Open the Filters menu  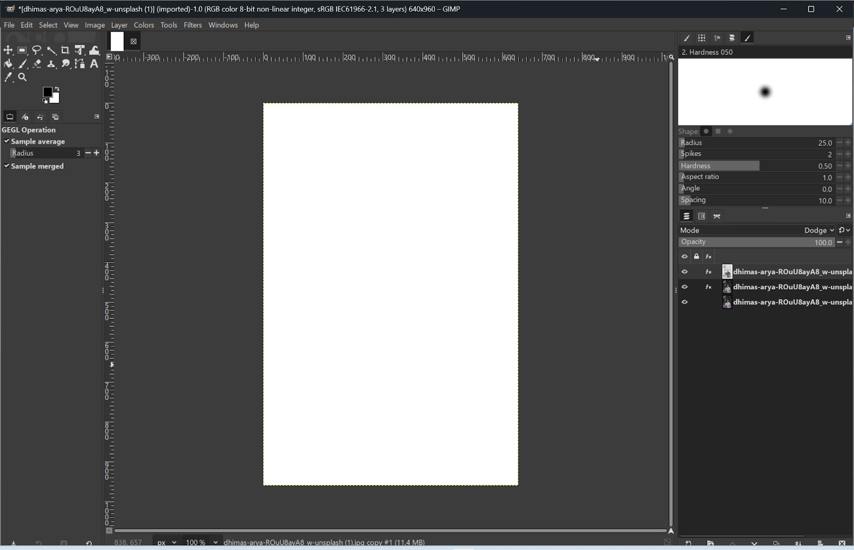click(193, 25)
